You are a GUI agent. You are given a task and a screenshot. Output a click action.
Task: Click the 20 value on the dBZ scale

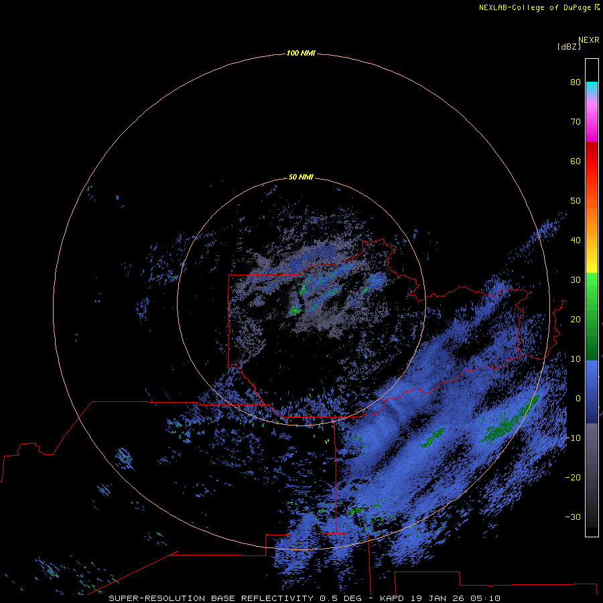(x=576, y=320)
